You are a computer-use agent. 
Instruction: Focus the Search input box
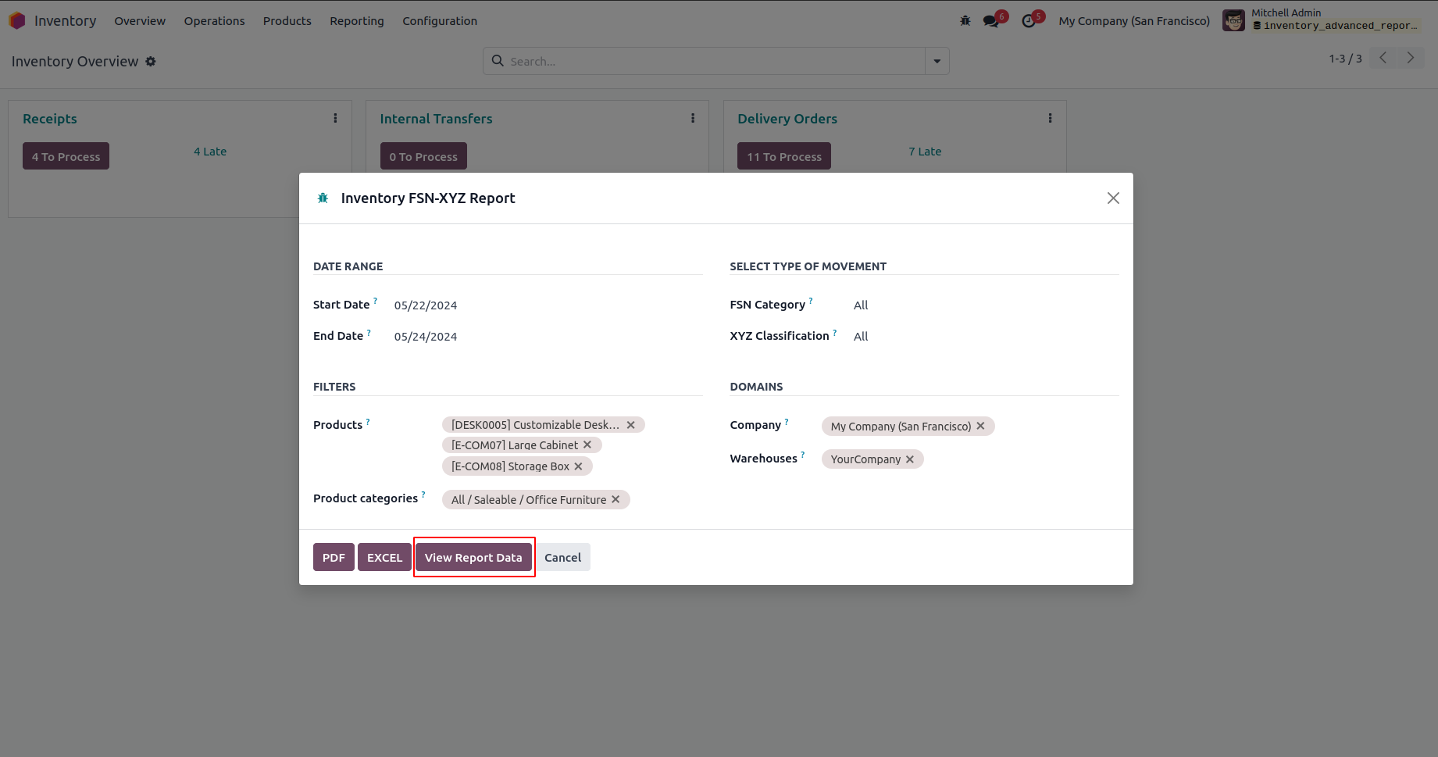715,61
